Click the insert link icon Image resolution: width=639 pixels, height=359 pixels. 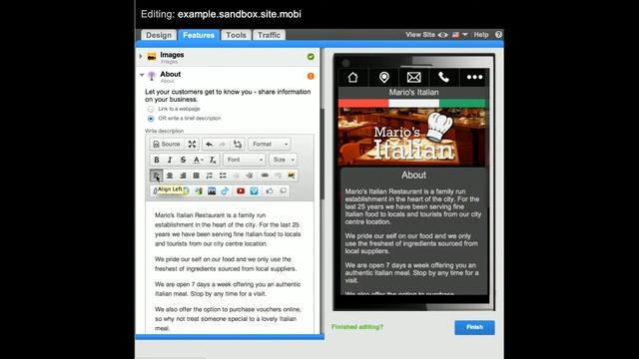pyautogui.click(x=265, y=176)
